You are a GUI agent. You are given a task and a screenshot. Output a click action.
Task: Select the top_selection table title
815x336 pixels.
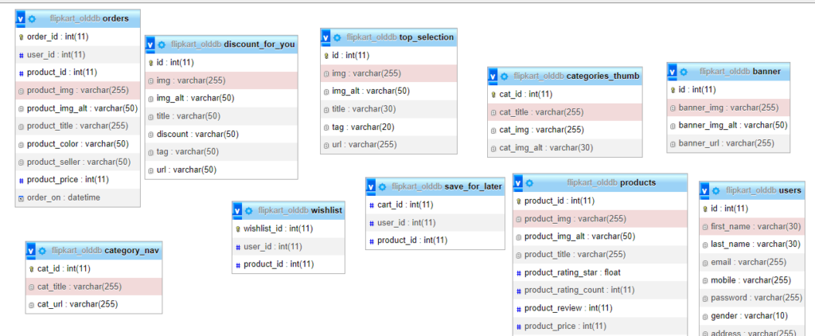point(400,37)
